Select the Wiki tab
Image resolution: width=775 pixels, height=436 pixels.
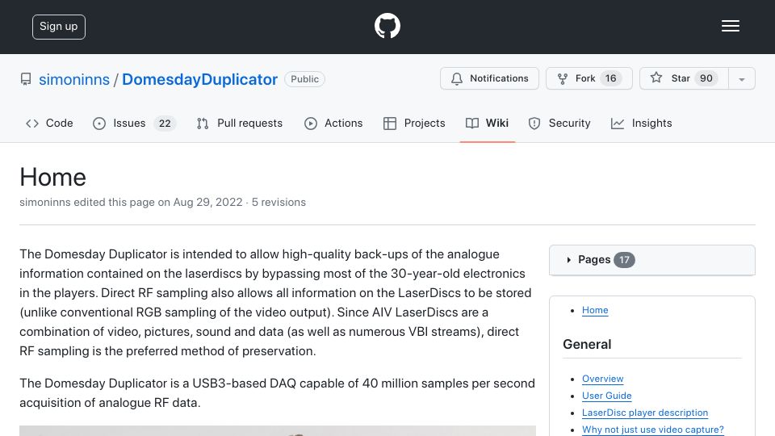click(x=488, y=123)
